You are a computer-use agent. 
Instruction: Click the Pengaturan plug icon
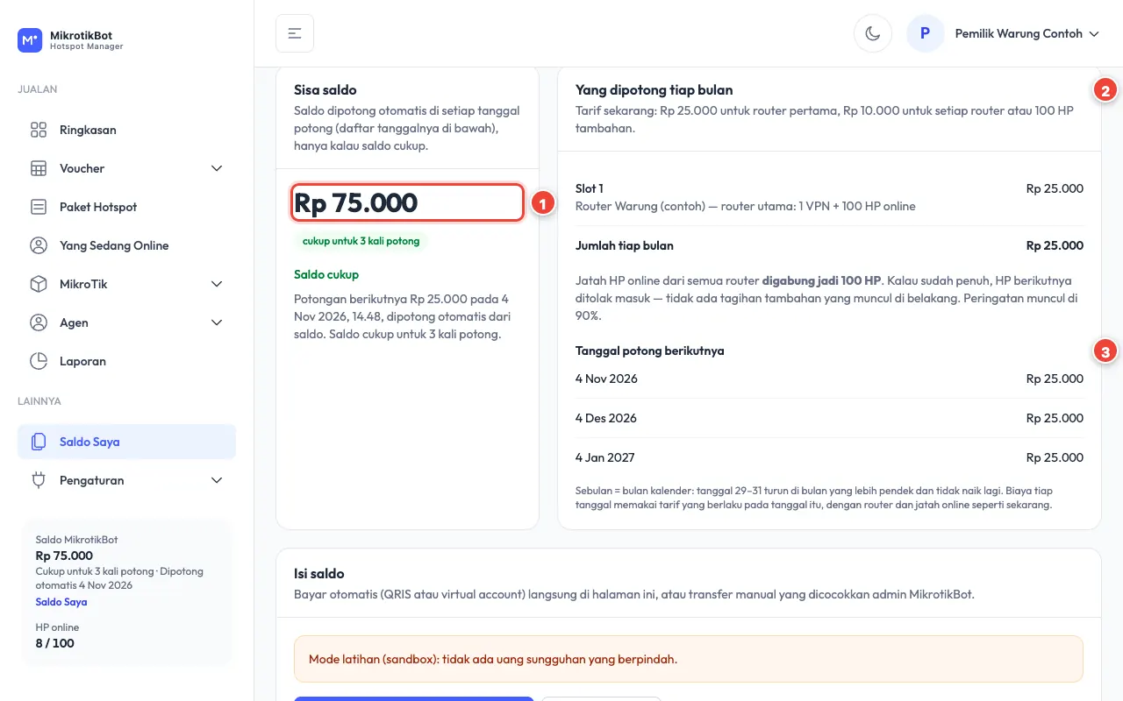39,480
